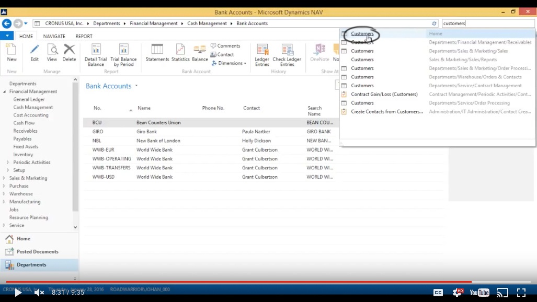Open bank account Statements

[157, 52]
